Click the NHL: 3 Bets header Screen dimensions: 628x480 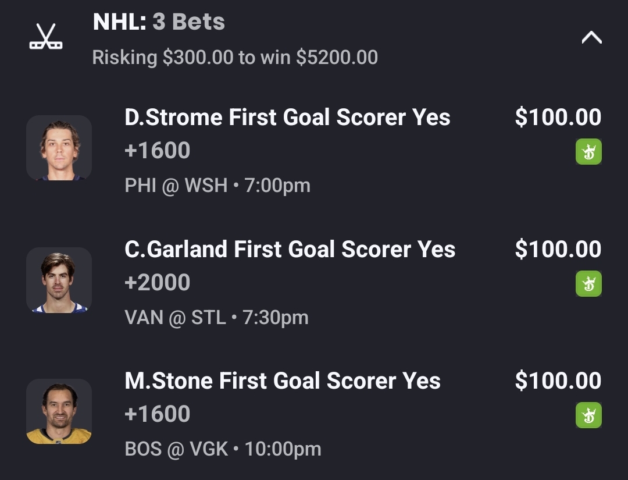click(x=159, y=22)
